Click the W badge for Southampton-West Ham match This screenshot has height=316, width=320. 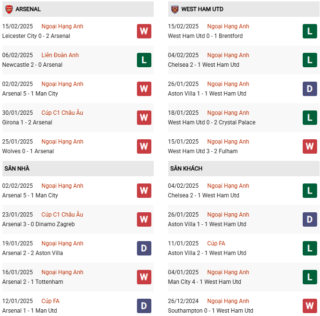(x=310, y=306)
